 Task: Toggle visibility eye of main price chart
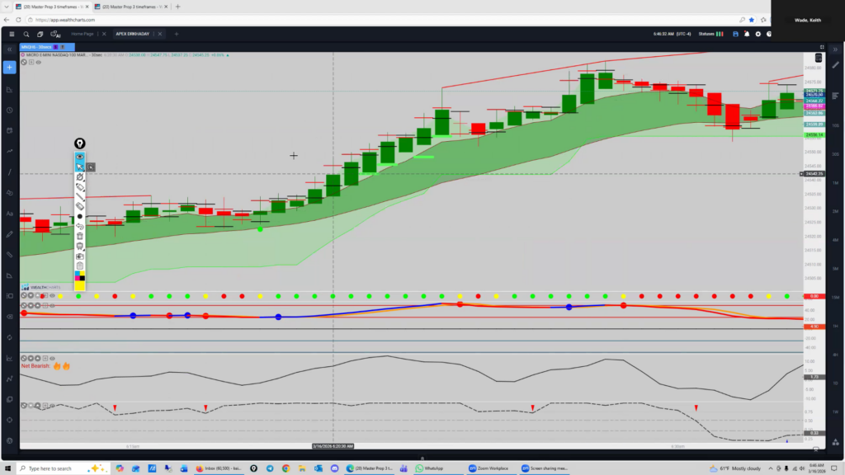[39, 62]
